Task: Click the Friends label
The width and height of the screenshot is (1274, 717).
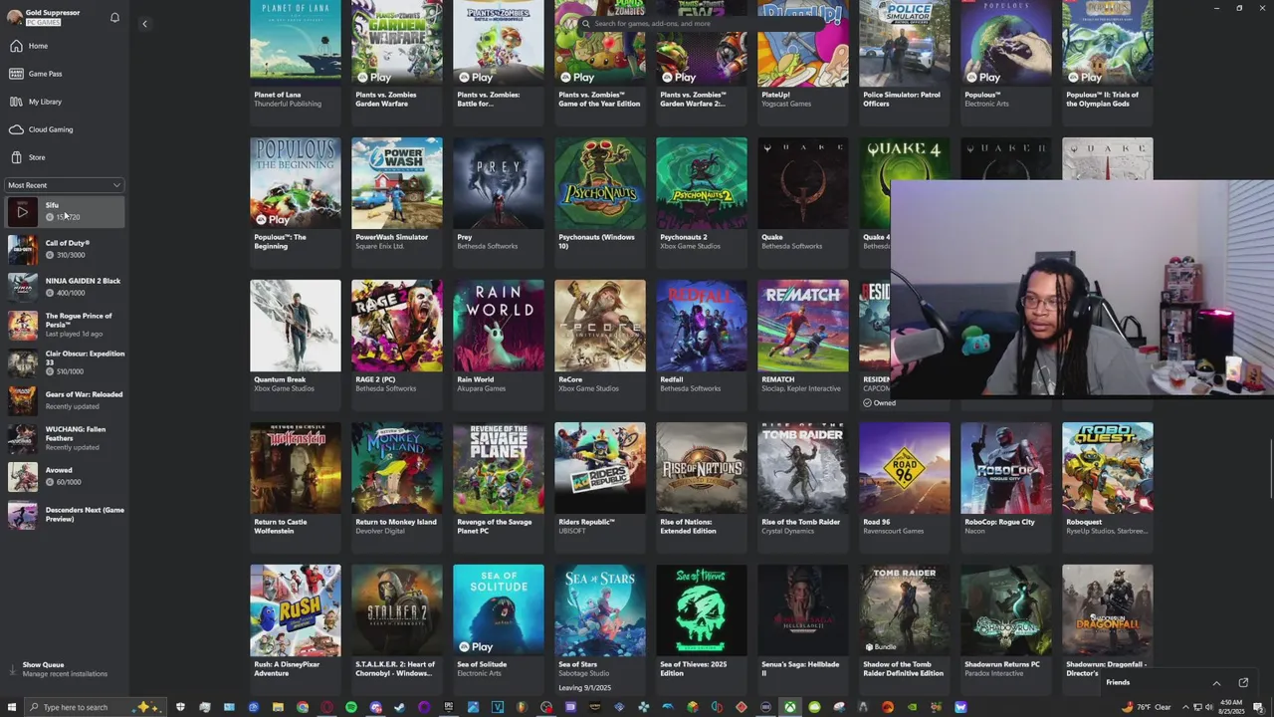Action: coord(1118,683)
